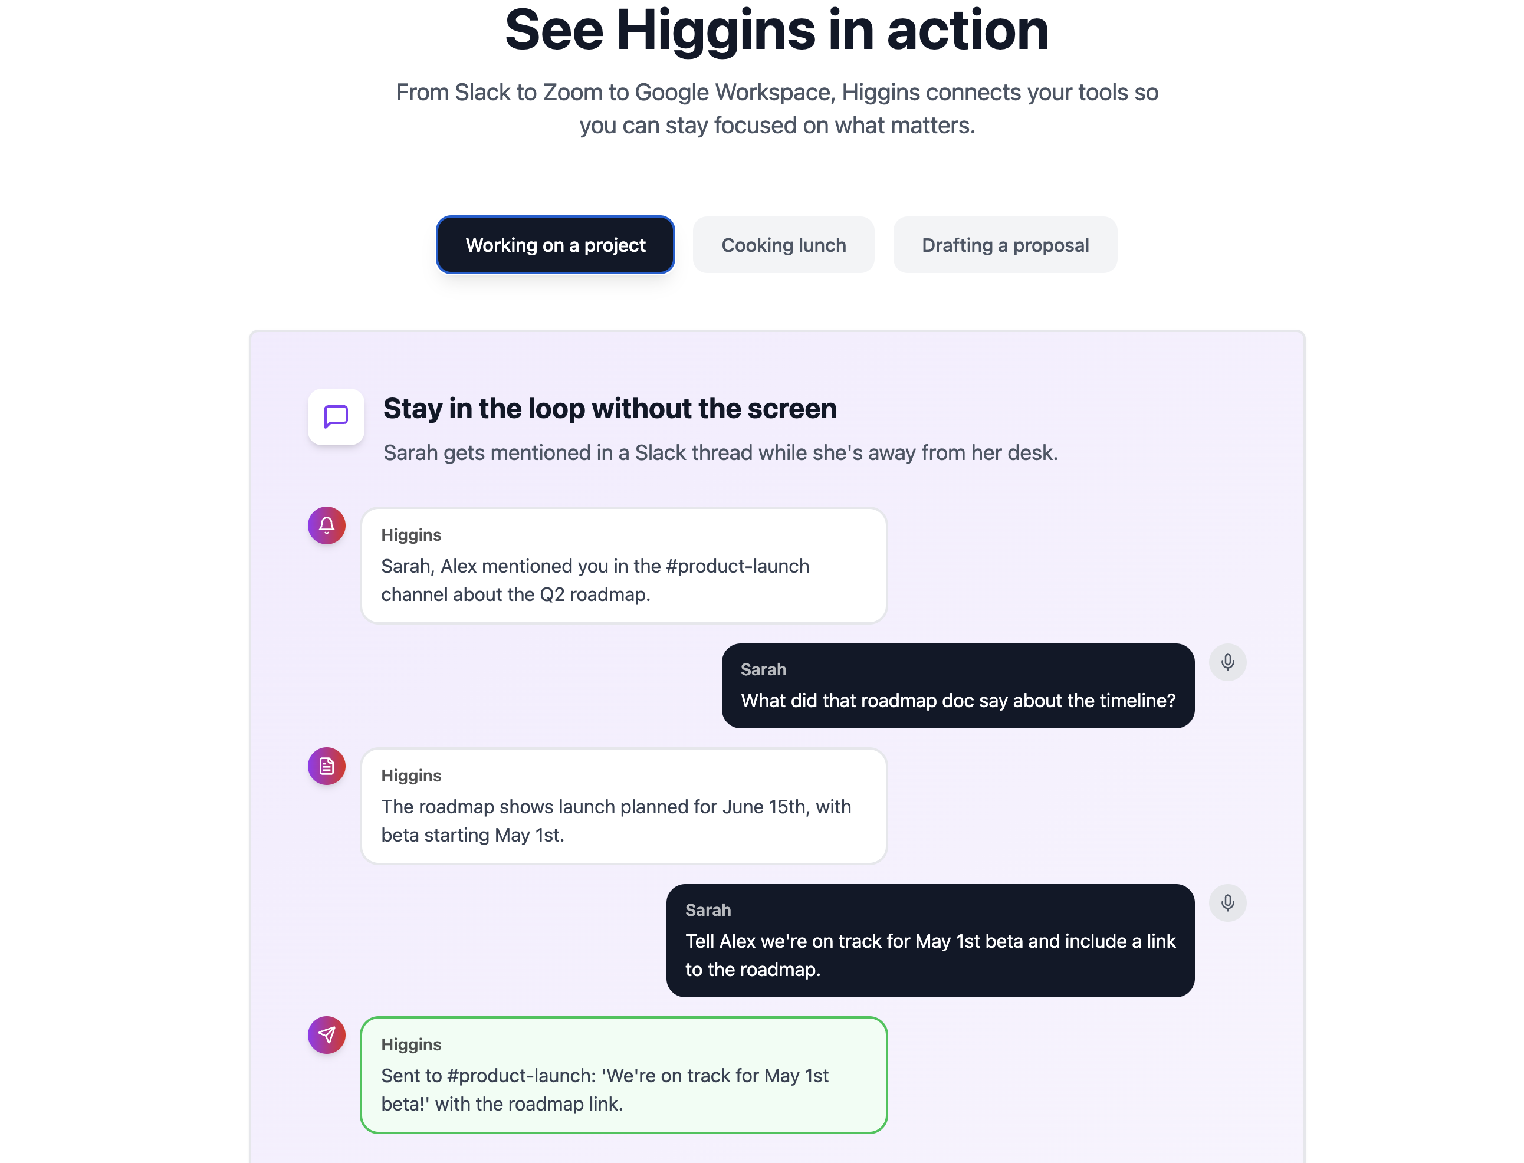
Task: Click the Higgins roadmap launch date reply
Action: point(623,806)
